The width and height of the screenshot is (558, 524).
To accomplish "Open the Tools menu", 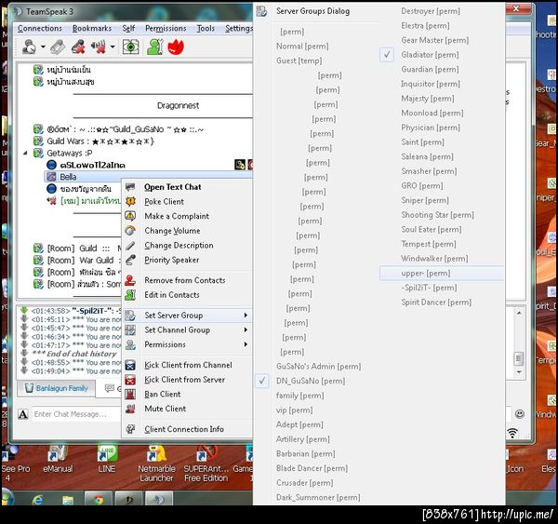I will coord(206,28).
